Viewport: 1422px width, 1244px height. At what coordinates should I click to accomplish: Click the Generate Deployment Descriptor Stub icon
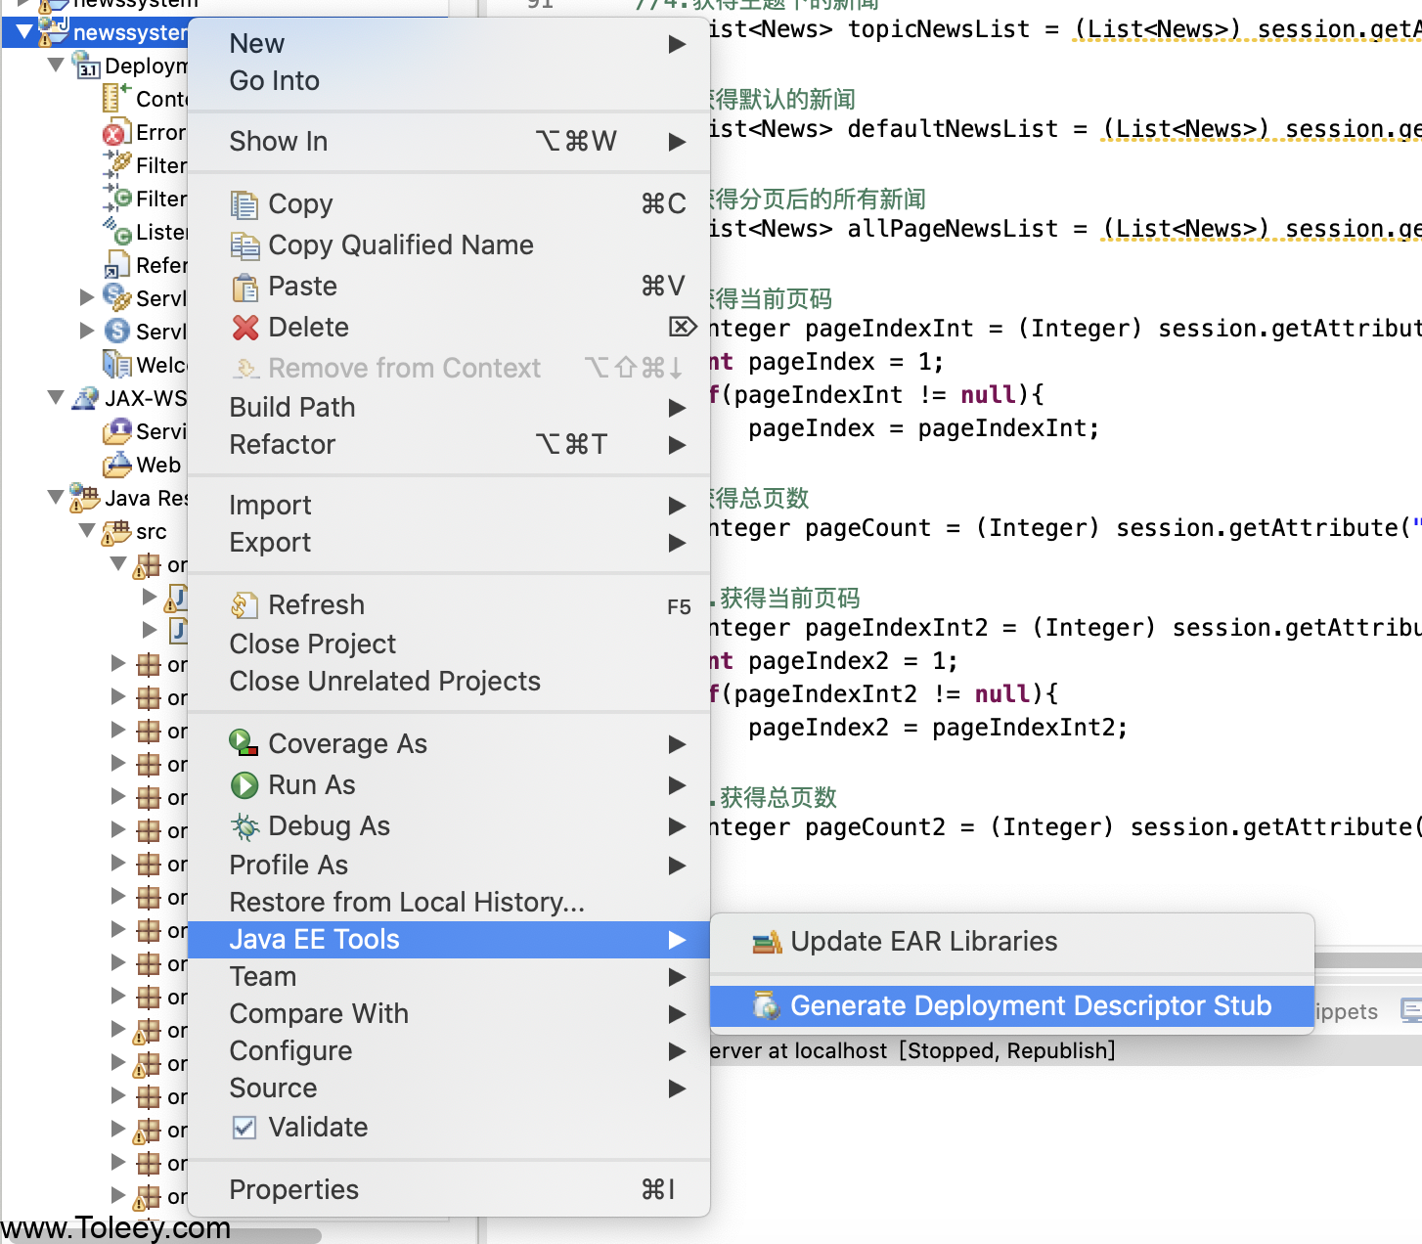767,1006
